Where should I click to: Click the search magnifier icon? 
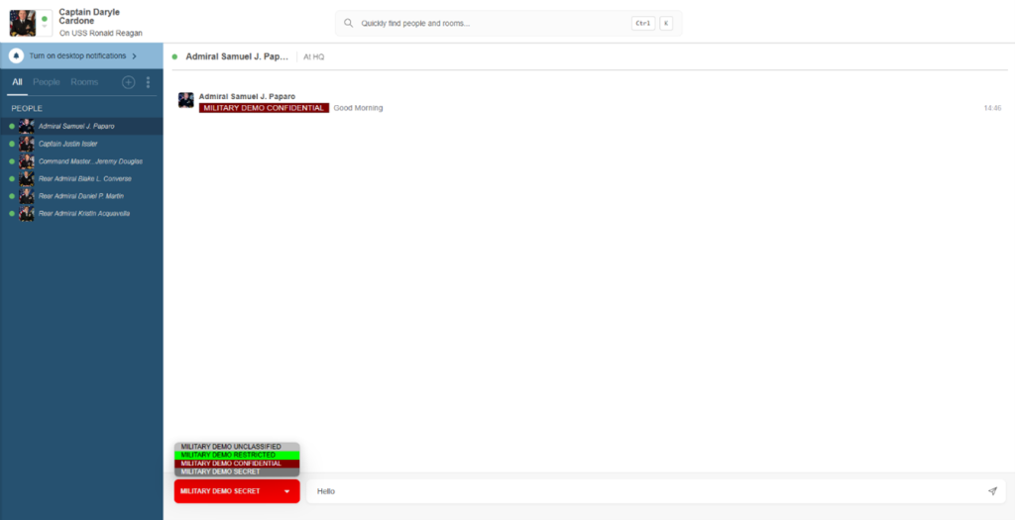point(350,23)
